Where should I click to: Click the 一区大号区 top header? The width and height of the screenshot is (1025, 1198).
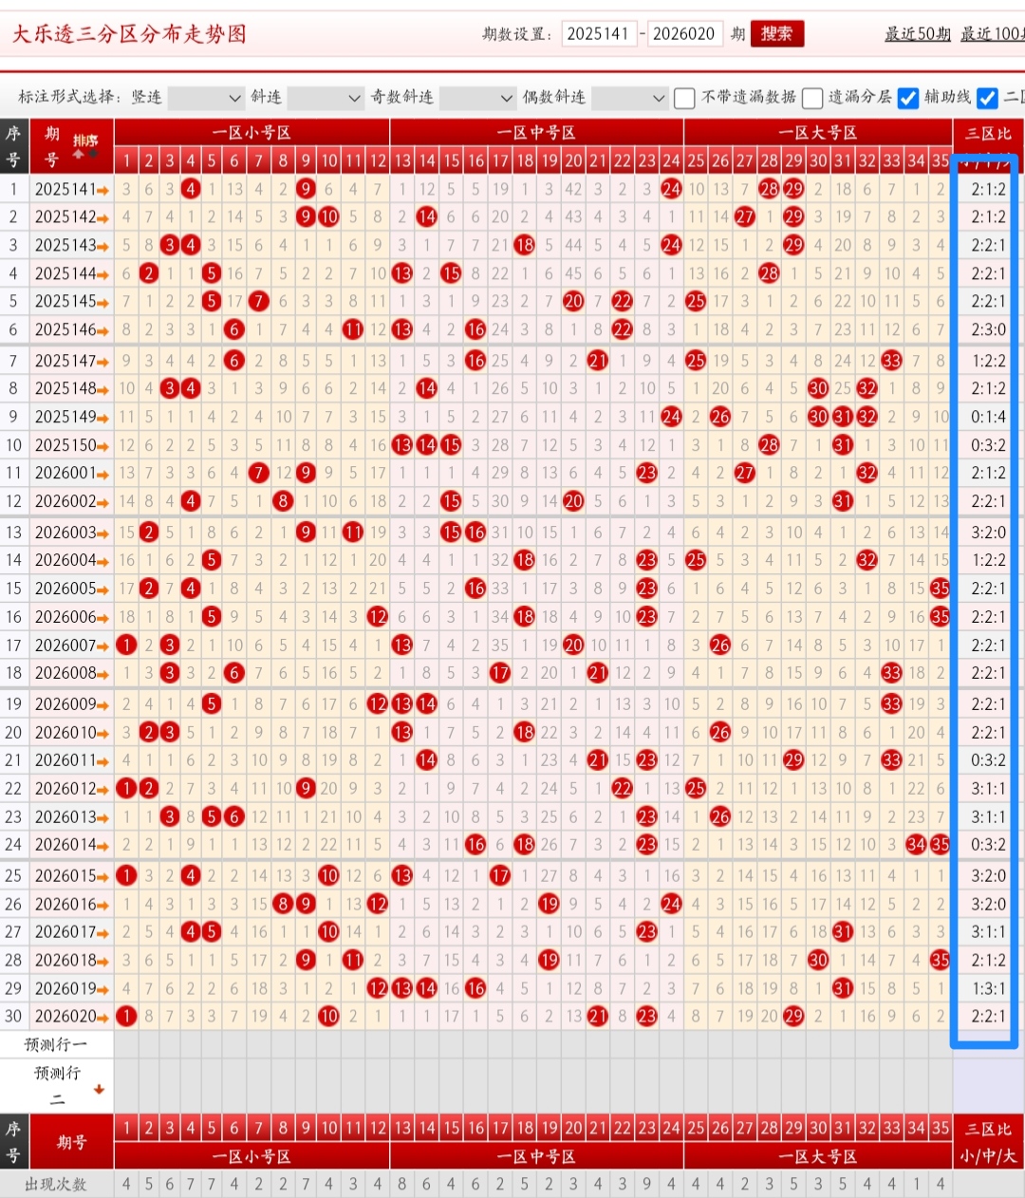[817, 133]
